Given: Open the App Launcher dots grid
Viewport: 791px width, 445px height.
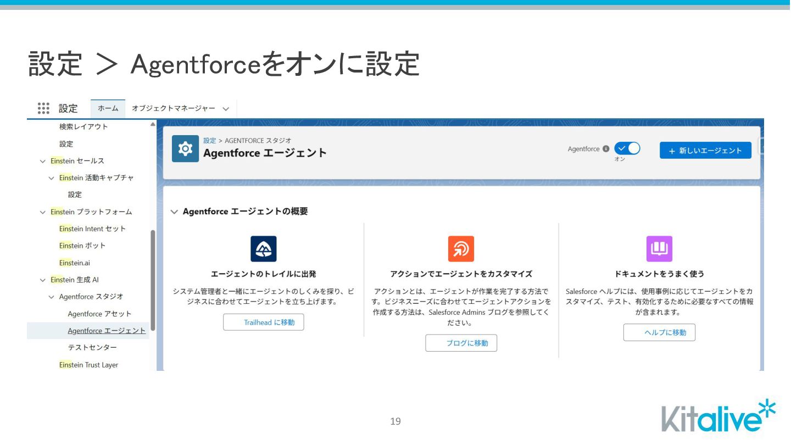Looking at the screenshot, I should click(x=43, y=108).
